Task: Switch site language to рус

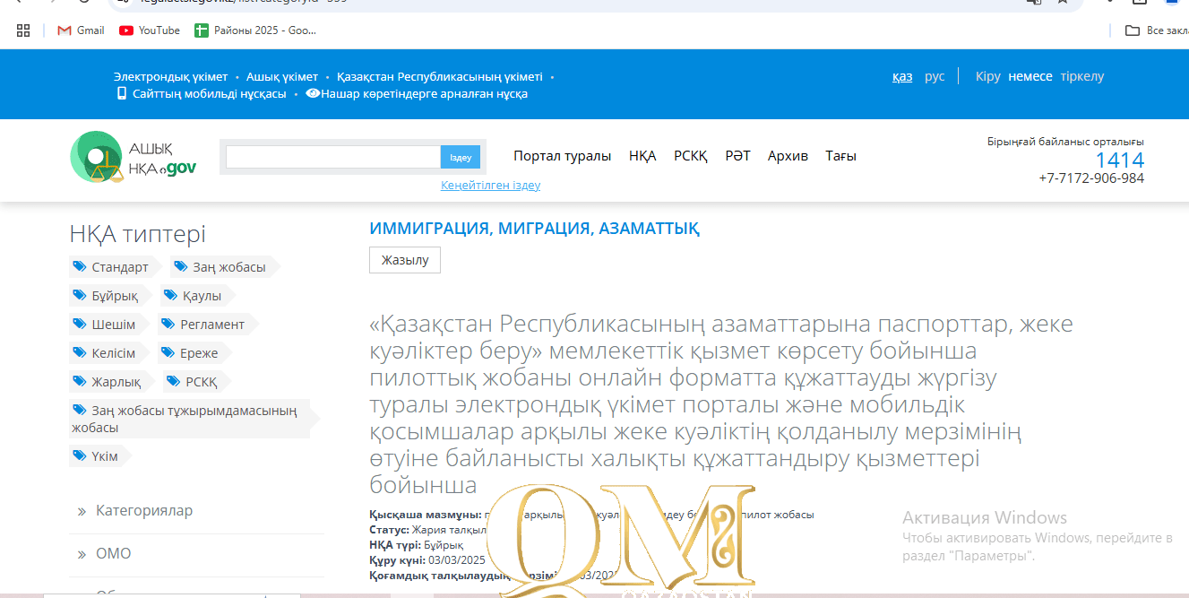Action: [935, 75]
